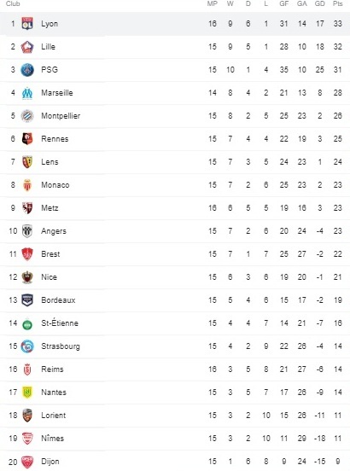Click the Marseille club logo
Screen dimensions: 350x471
point(27,93)
